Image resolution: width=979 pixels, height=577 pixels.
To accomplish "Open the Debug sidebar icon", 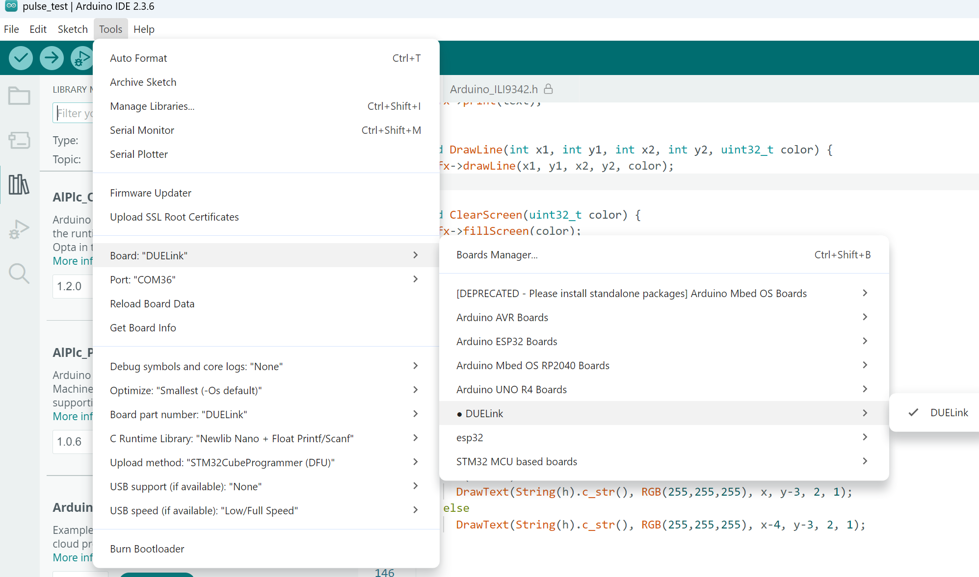I will click(19, 229).
